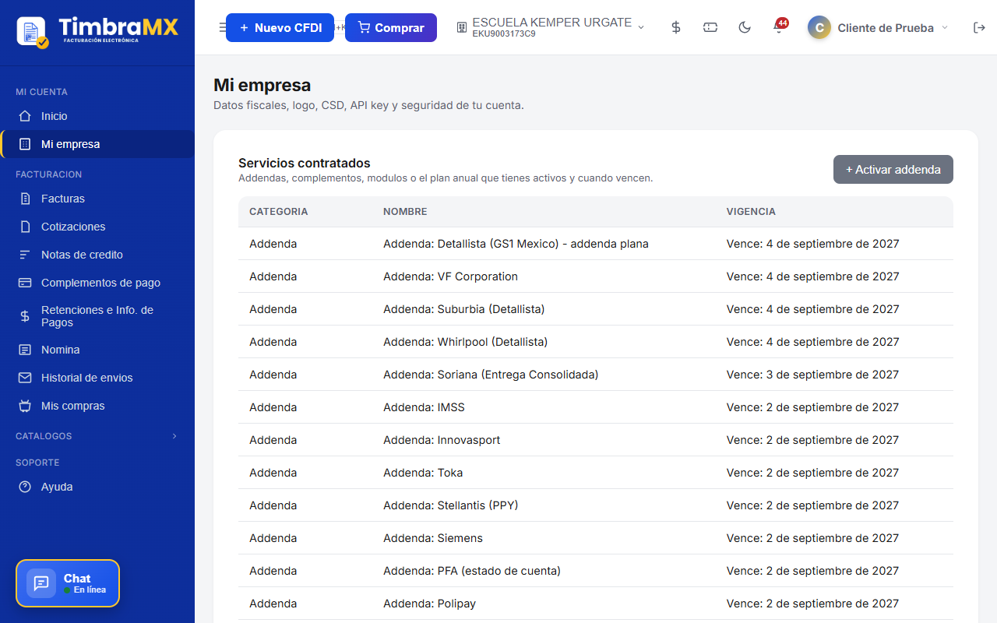Expand the Cliente de Prueba user menu
Image resolution: width=997 pixels, height=623 pixels.
pos(879,27)
